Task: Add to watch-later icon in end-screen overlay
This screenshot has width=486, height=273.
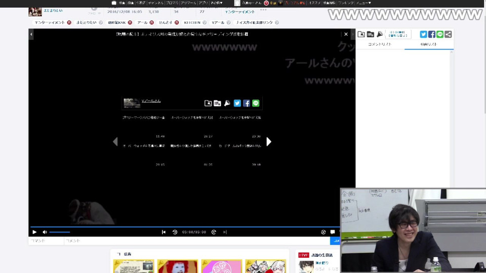Action: (217, 103)
